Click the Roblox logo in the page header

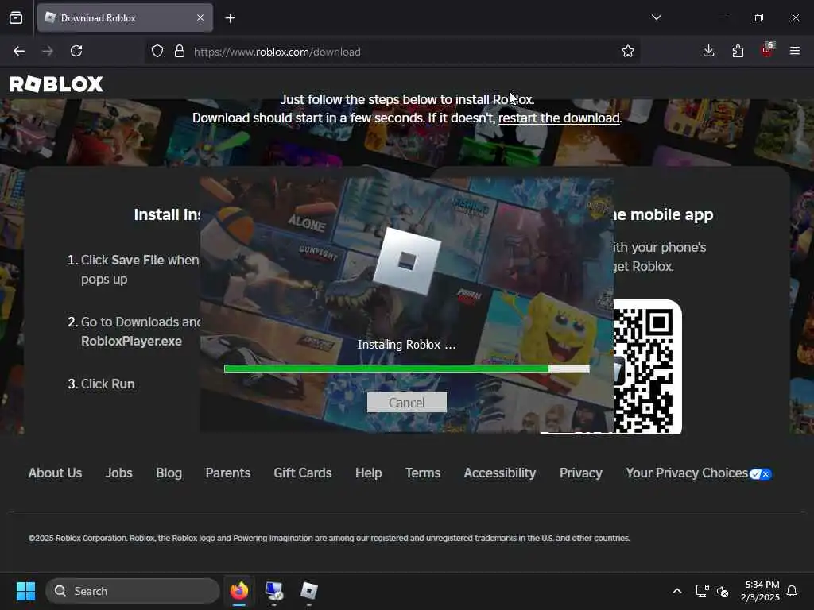click(56, 84)
